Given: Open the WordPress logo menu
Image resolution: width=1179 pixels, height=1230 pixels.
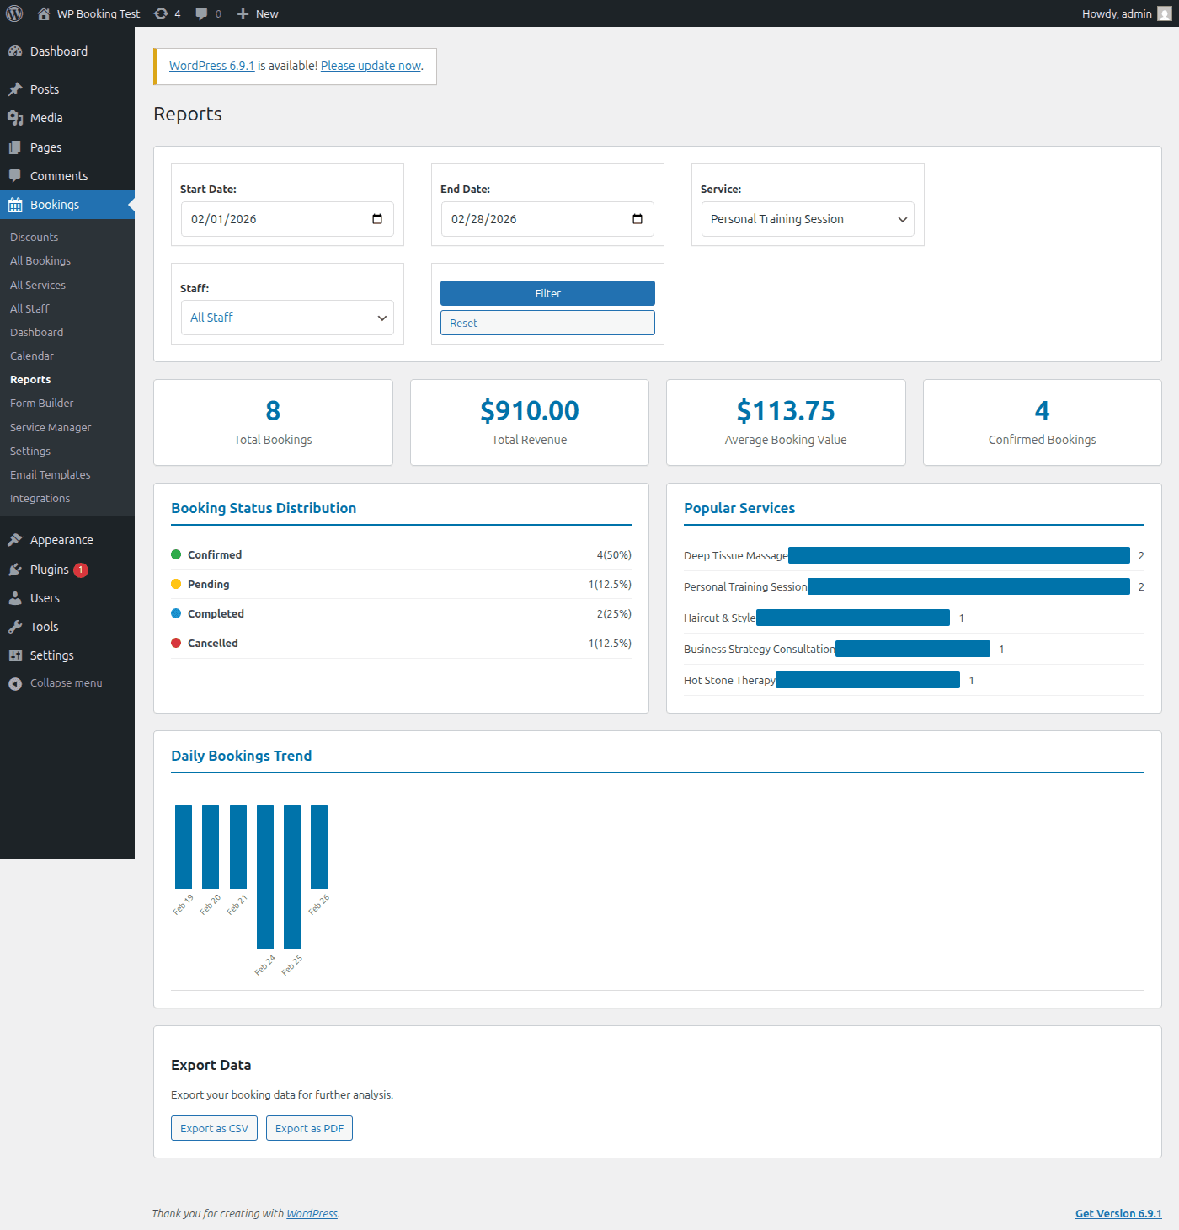Looking at the screenshot, I should 14,13.
